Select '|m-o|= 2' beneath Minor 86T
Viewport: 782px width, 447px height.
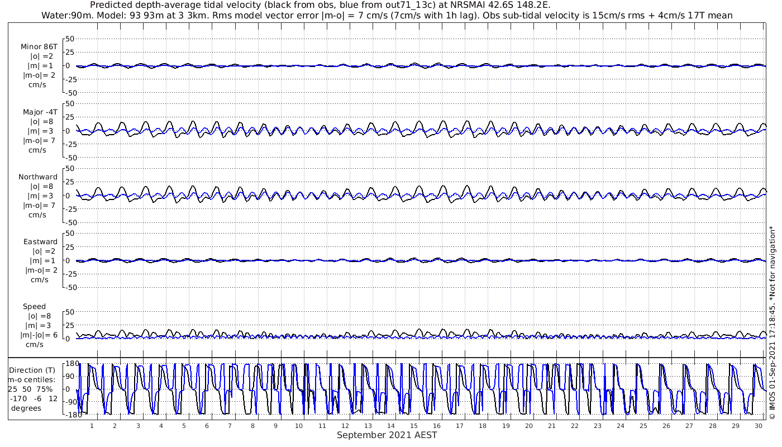tap(38, 75)
